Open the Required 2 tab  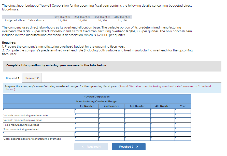32,78
